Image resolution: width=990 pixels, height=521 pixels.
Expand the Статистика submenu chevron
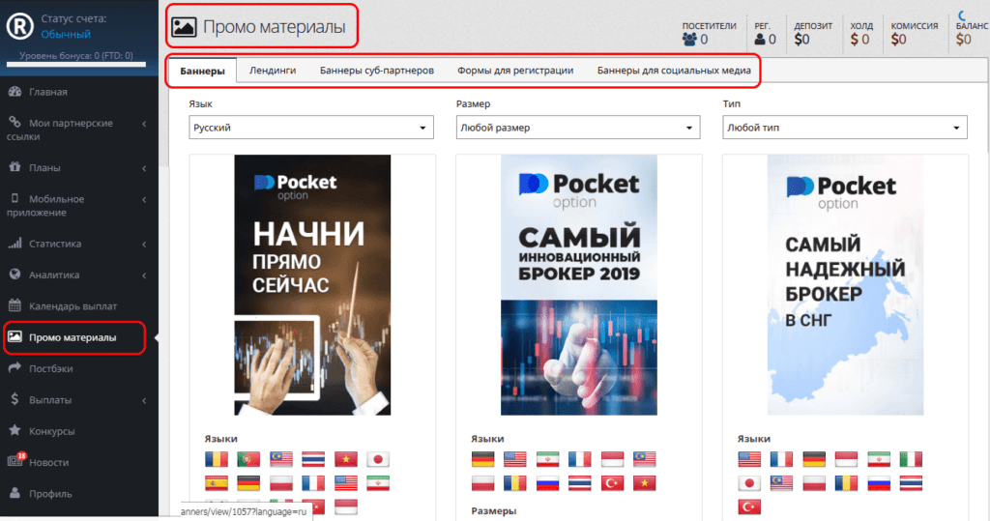pyautogui.click(x=144, y=244)
